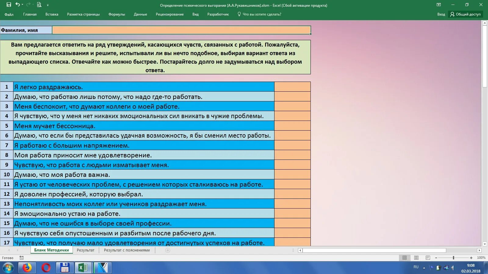Screen dimensions: 488x274
Task: Open the Результат sheet tab
Action: pyautogui.click(x=85, y=250)
